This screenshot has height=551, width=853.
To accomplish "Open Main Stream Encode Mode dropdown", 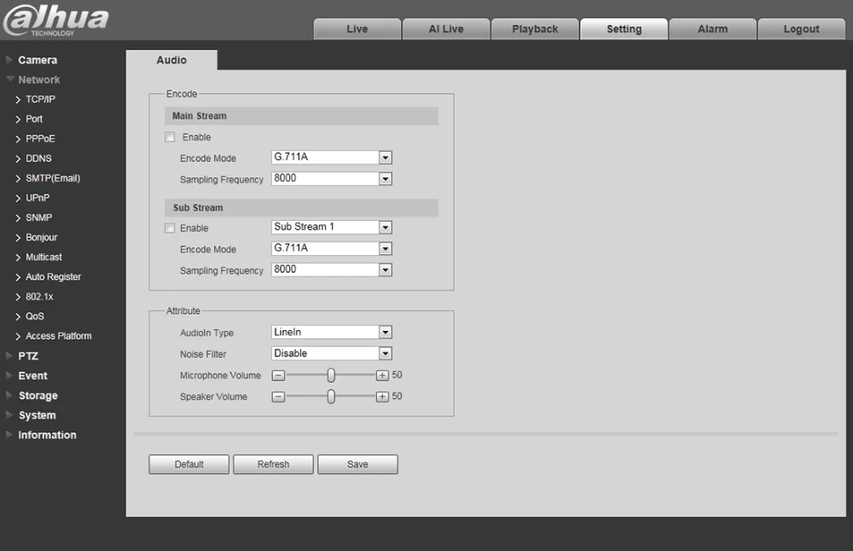I will tap(331, 157).
